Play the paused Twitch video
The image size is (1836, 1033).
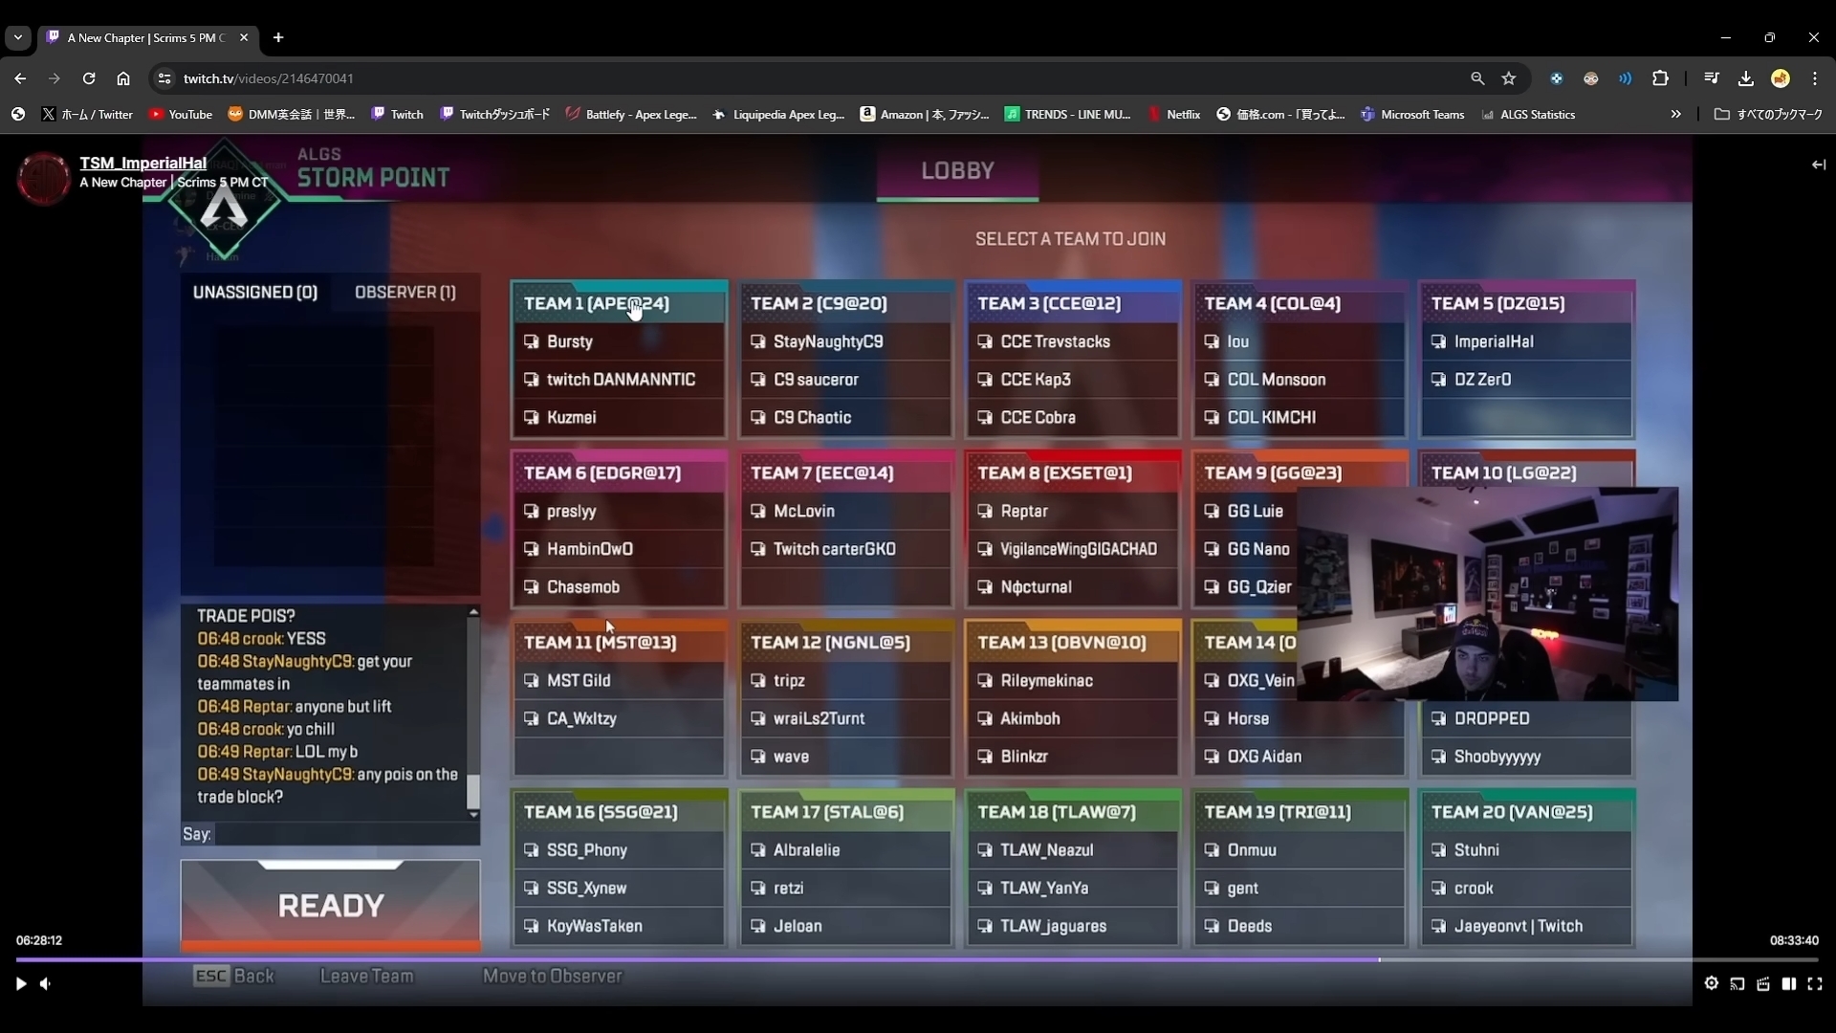pos(21,983)
